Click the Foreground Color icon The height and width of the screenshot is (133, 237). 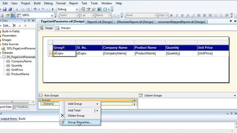[x=188, y=15]
